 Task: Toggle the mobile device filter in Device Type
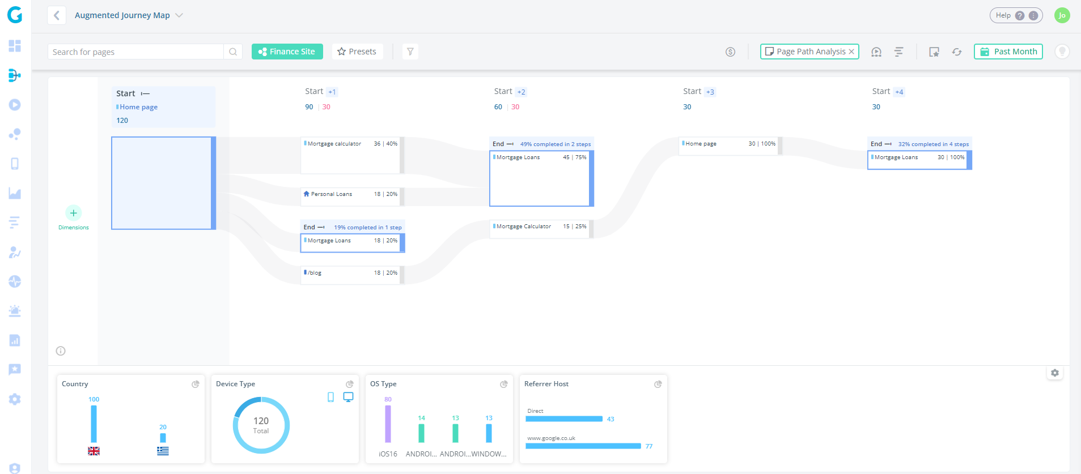[x=331, y=397]
